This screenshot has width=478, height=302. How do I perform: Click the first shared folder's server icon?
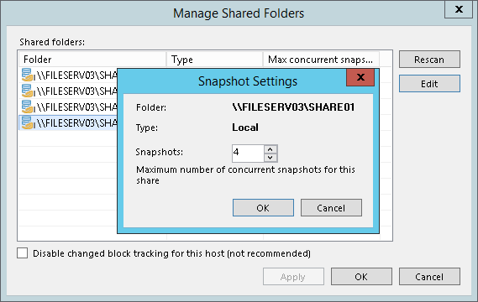click(28, 75)
